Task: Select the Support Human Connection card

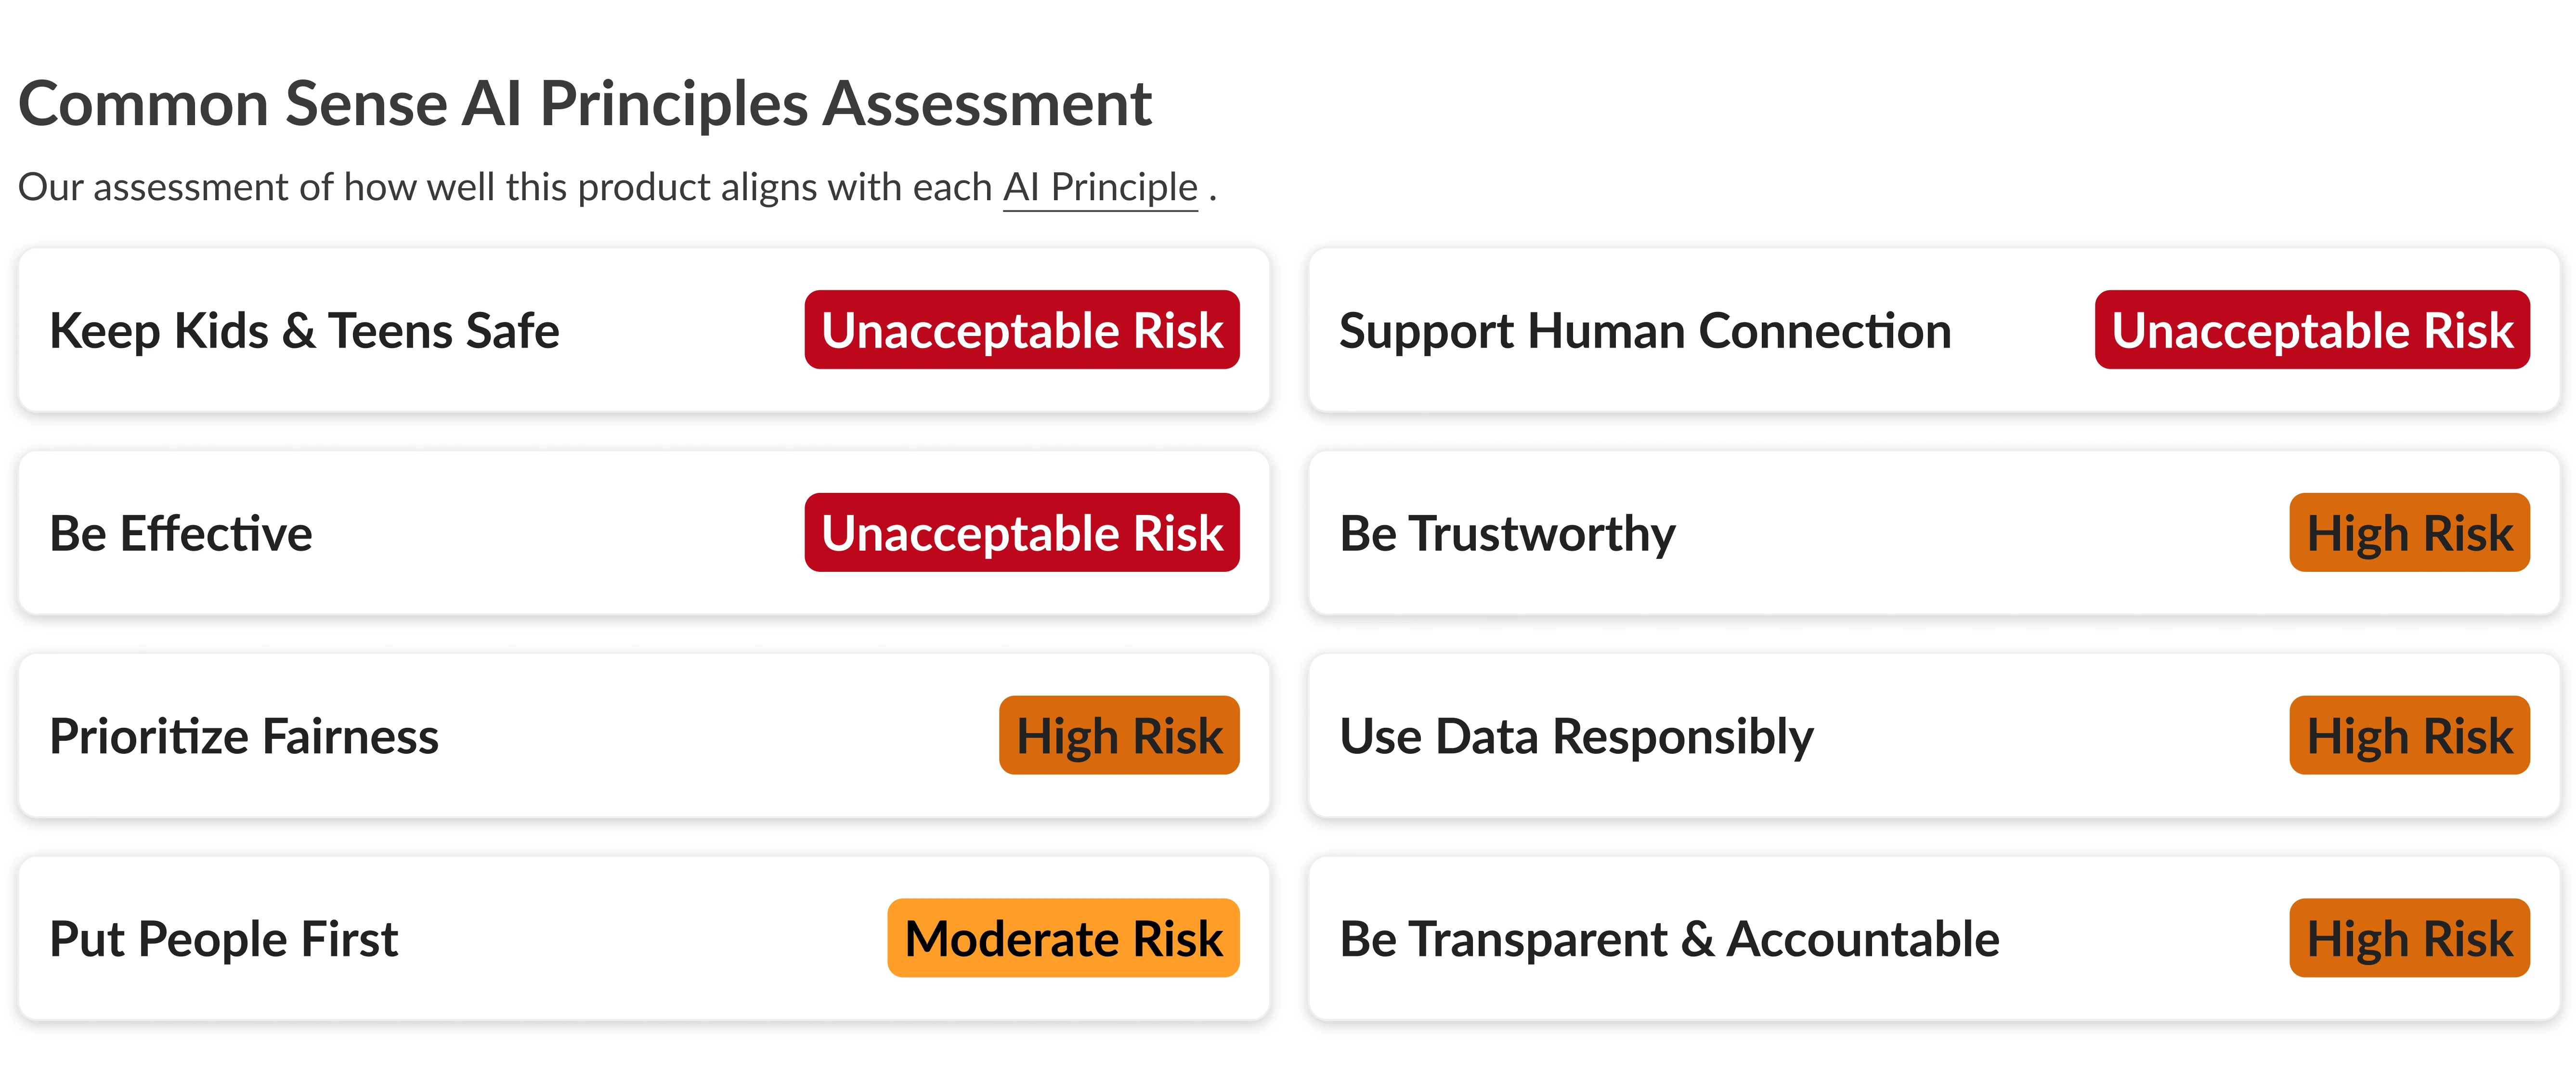Action: [x=1934, y=330]
